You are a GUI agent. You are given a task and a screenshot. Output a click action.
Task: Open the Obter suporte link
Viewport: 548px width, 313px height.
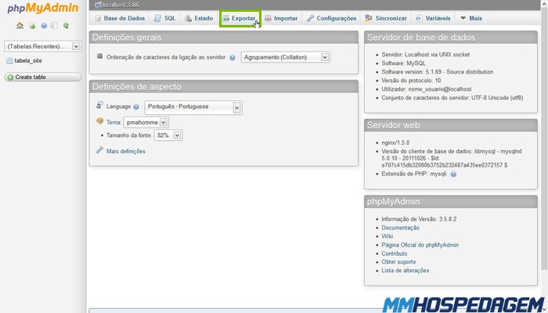coord(398,261)
